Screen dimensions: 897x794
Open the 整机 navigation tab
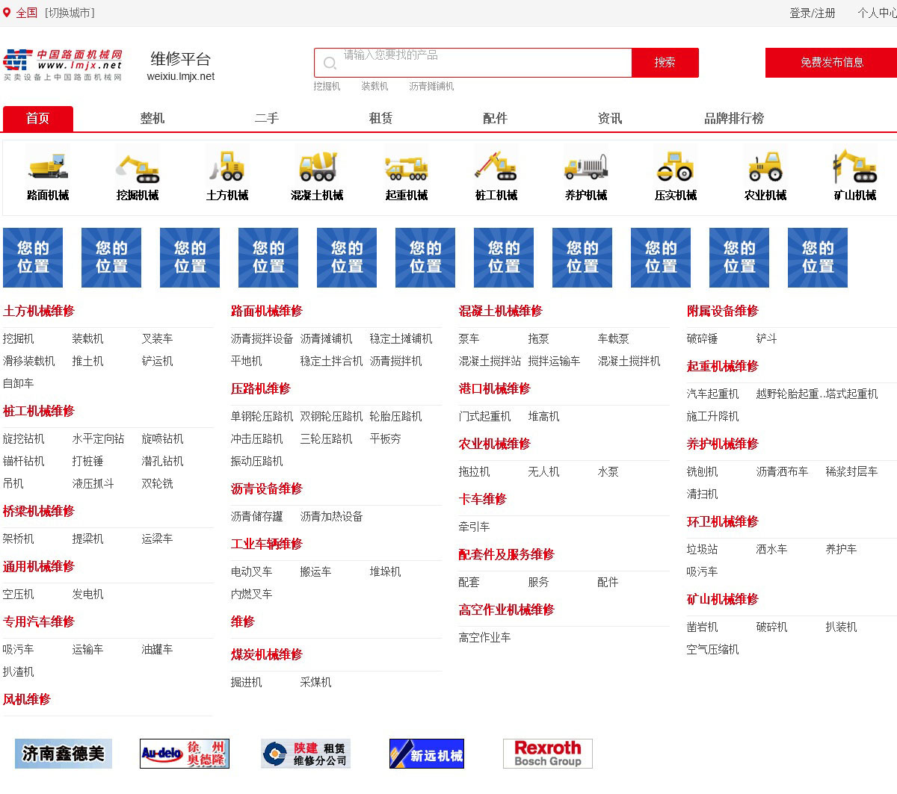click(x=152, y=119)
